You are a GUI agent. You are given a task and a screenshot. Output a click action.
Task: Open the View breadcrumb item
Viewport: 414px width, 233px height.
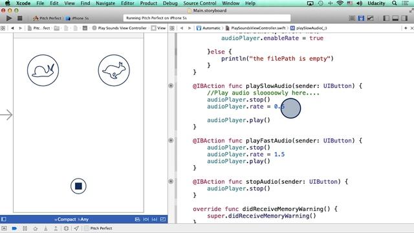point(158,28)
